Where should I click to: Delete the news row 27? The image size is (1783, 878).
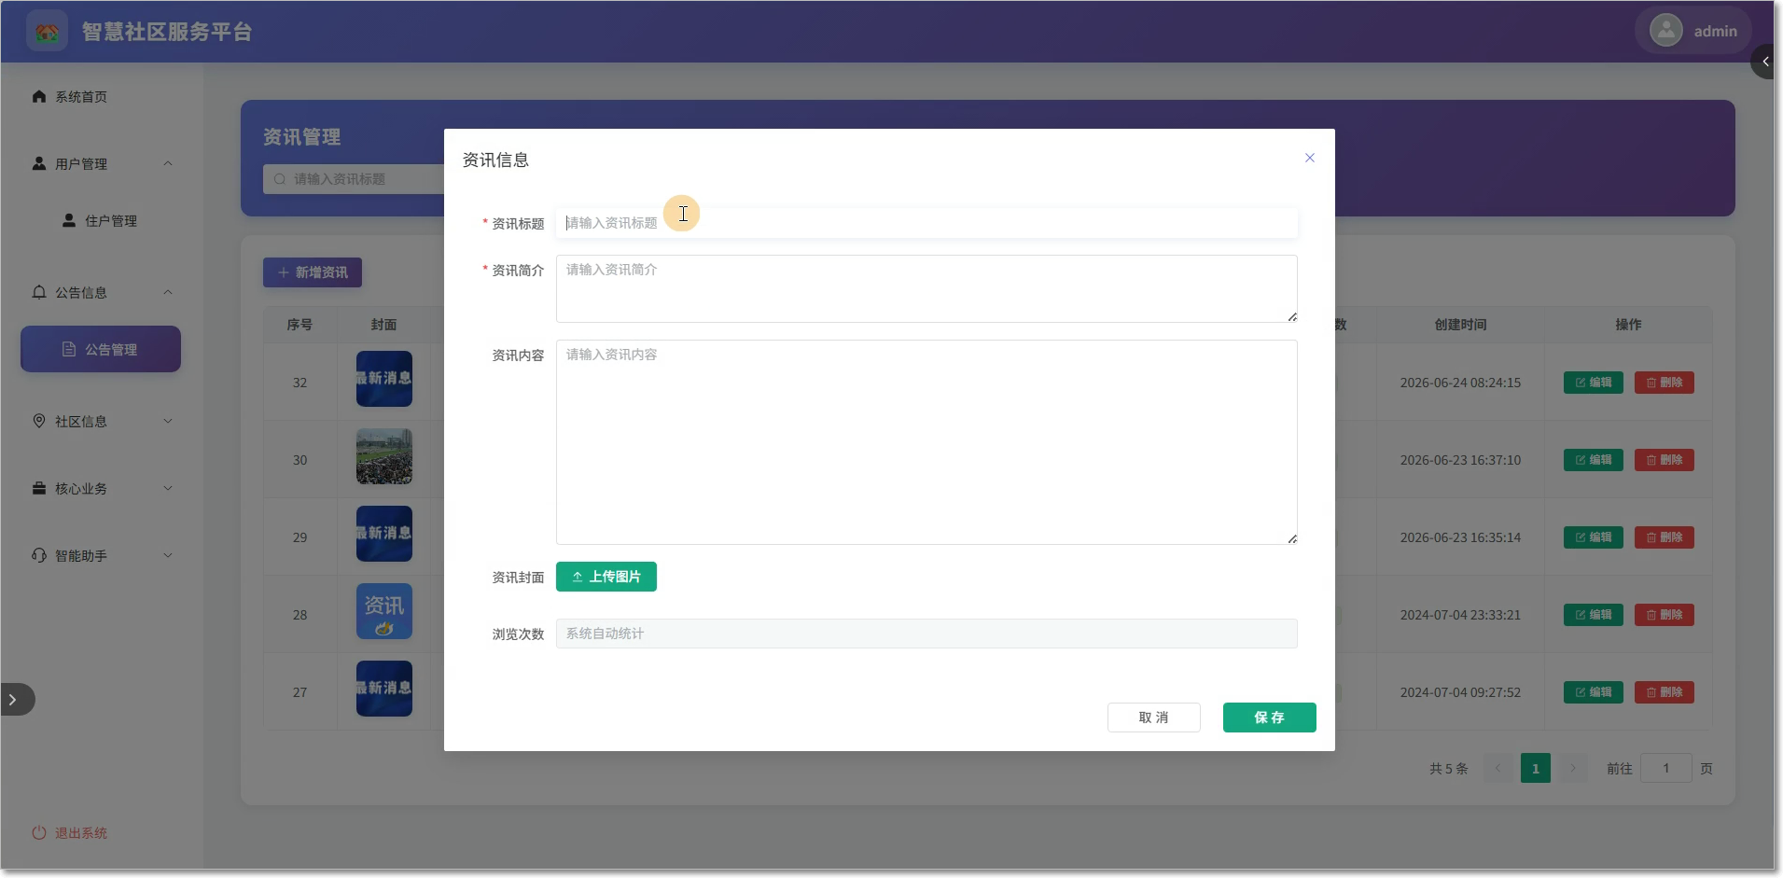pos(1665,692)
